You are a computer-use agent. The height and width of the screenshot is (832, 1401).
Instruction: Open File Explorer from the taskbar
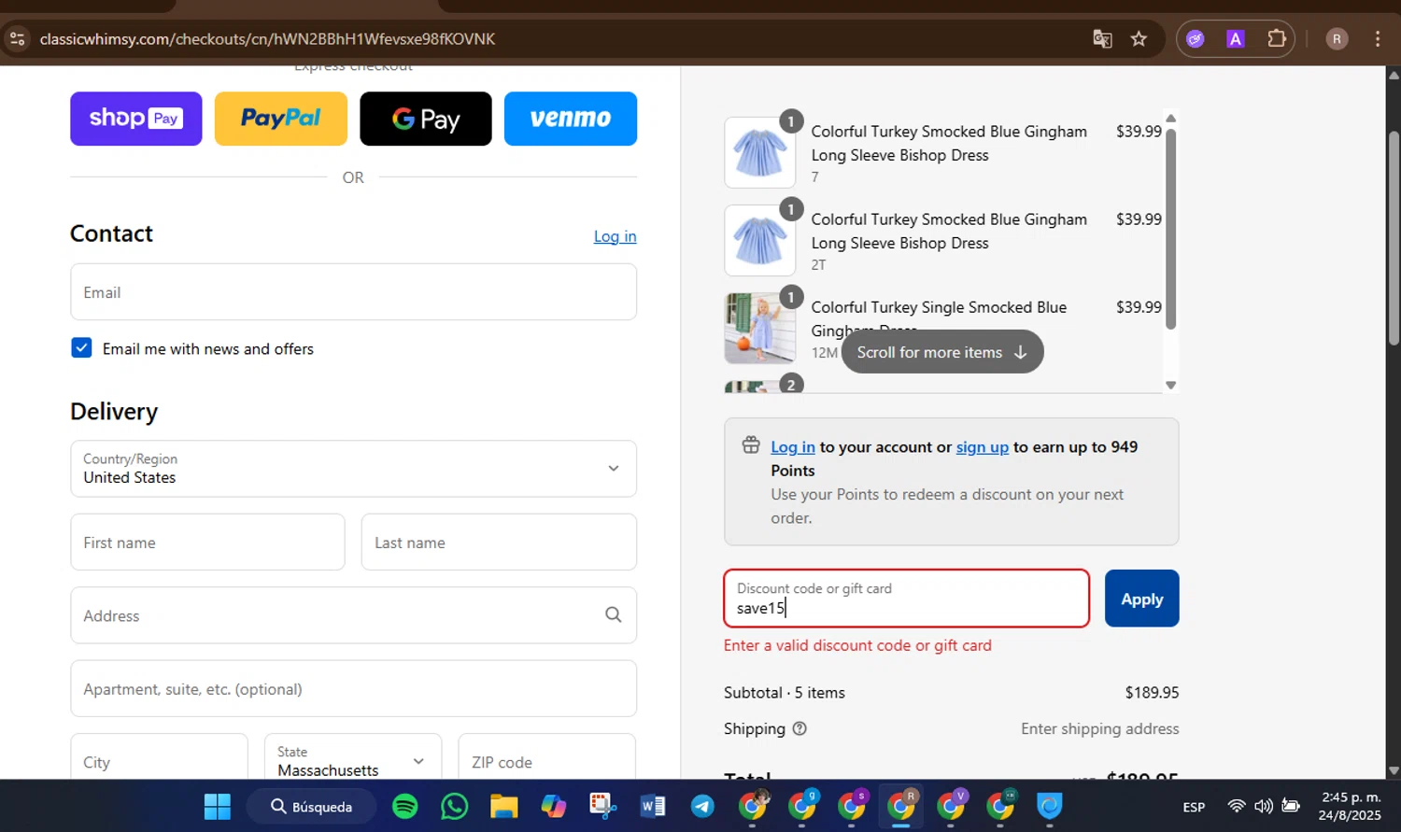504,806
